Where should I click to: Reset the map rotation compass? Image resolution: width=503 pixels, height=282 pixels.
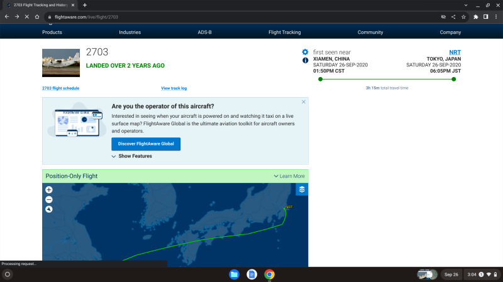coord(49,209)
